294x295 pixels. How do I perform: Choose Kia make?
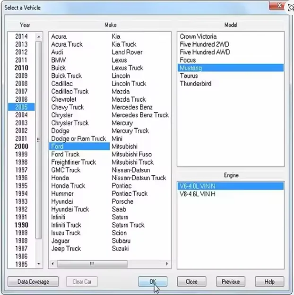click(x=116, y=36)
